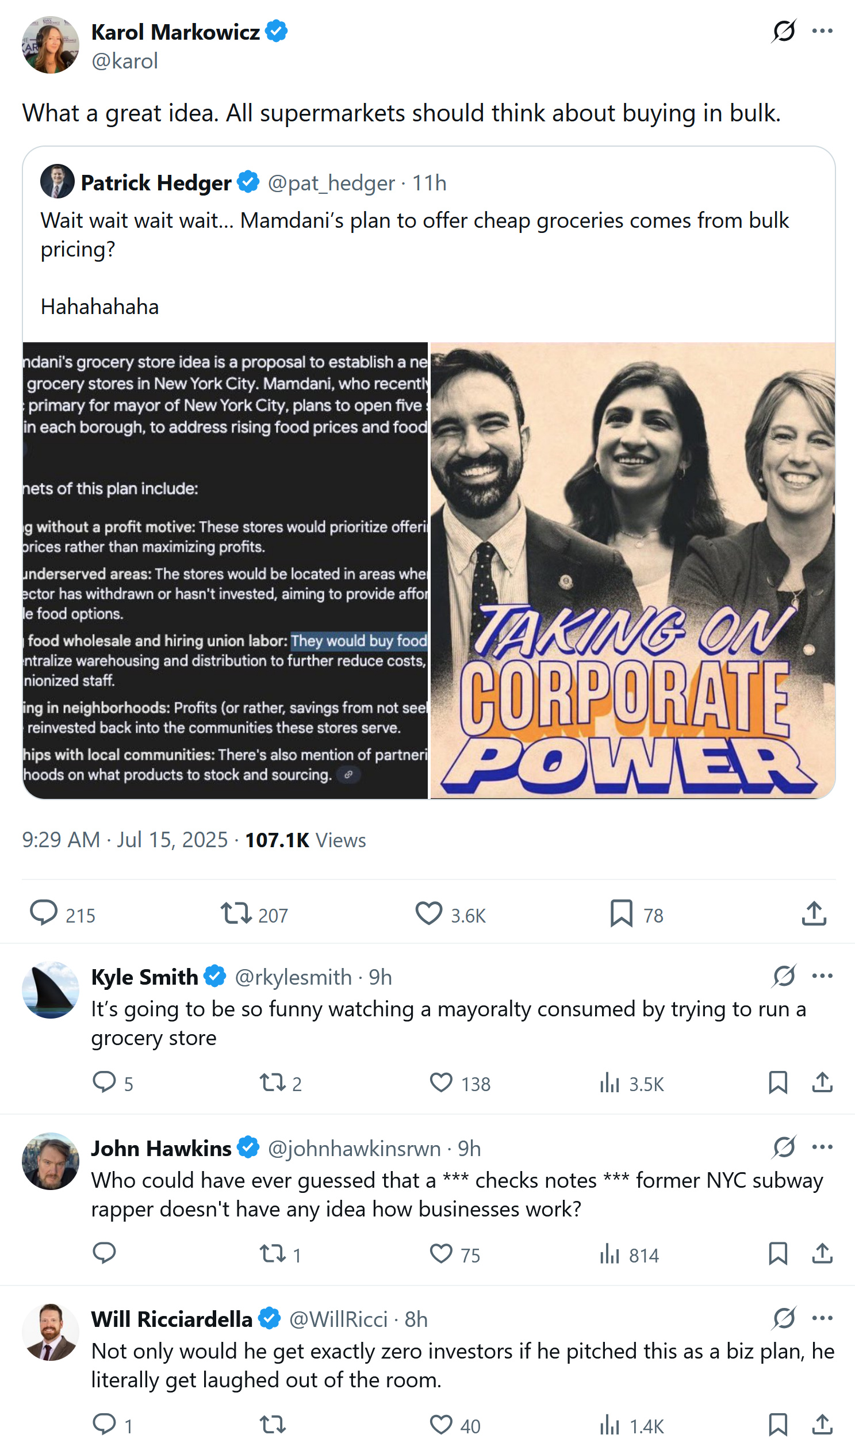Screen dimensions: 855x1450
Task: Like Karol Markowicz's main post
Action: click(x=429, y=914)
